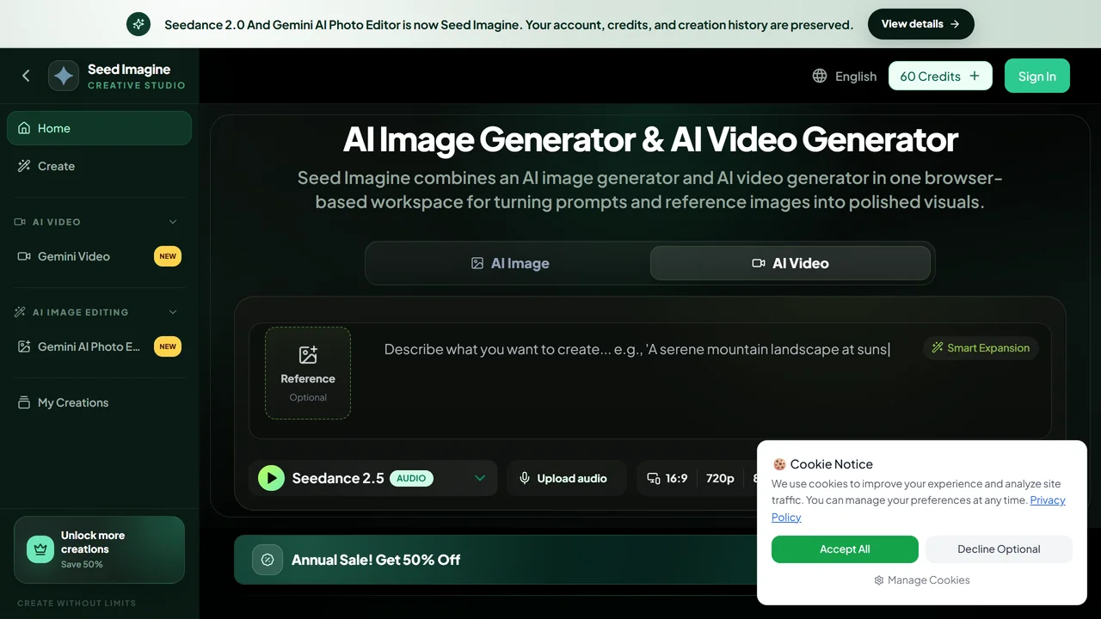The height and width of the screenshot is (619, 1101).
Task: Click the View details button
Action: (921, 24)
